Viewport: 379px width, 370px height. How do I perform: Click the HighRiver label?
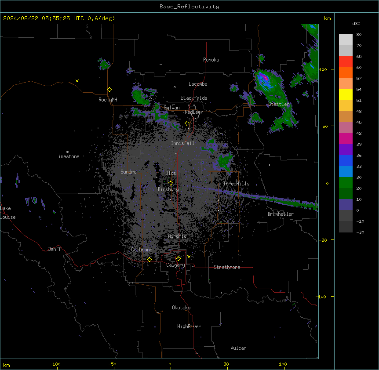pyautogui.click(x=189, y=326)
